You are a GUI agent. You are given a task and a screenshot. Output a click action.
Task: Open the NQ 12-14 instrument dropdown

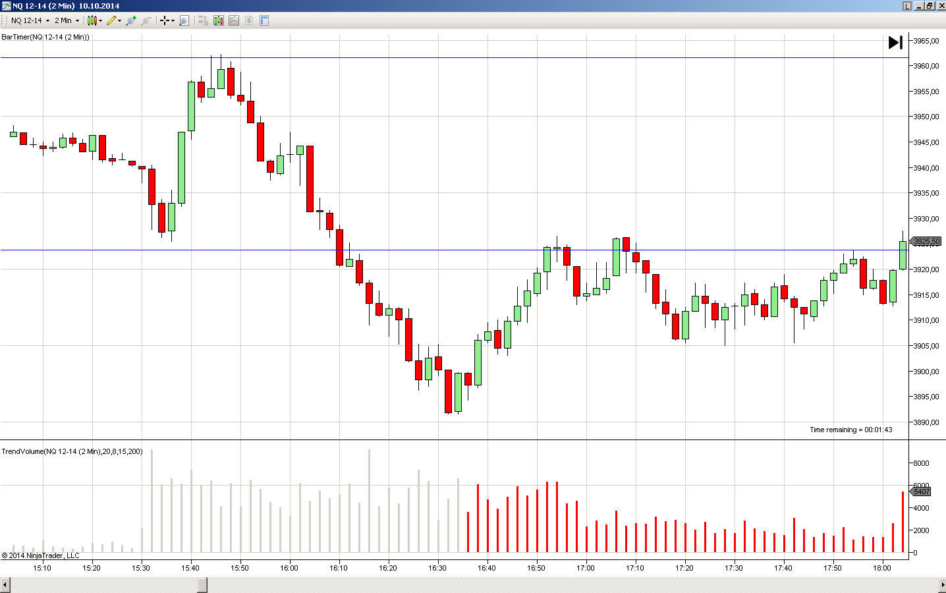[x=30, y=20]
